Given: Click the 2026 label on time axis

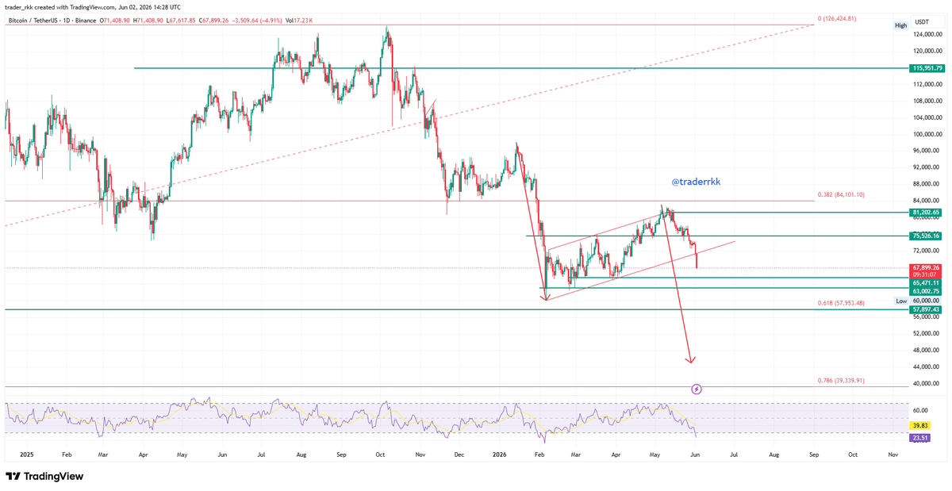Looking at the screenshot, I should pyautogui.click(x=500, y=455).
